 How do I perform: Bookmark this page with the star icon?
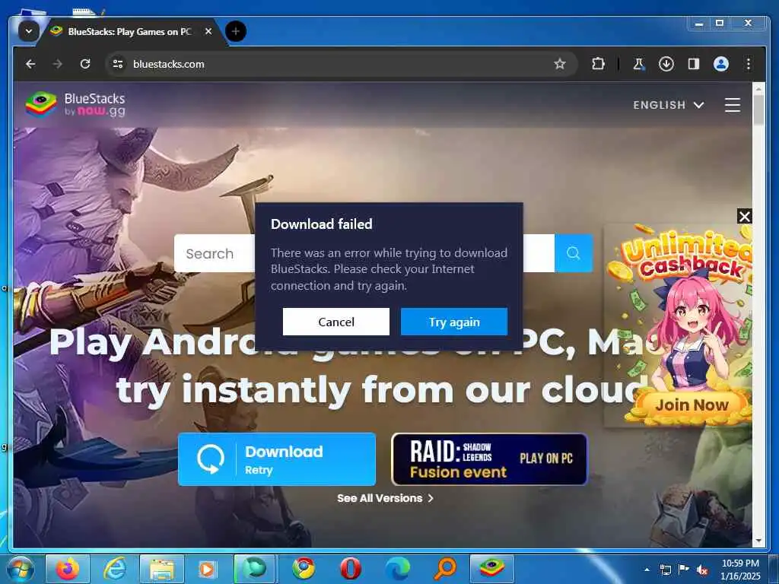560,64
